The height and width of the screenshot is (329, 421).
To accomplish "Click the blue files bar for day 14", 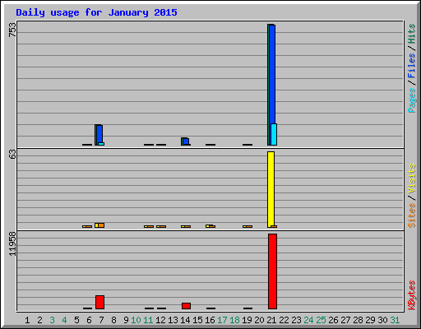I will coord(186,141).
